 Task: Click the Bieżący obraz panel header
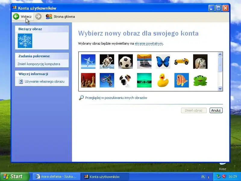(x=42, y=29)
